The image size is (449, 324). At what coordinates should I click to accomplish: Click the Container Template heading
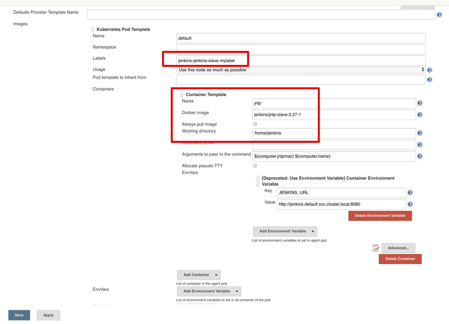206,95
